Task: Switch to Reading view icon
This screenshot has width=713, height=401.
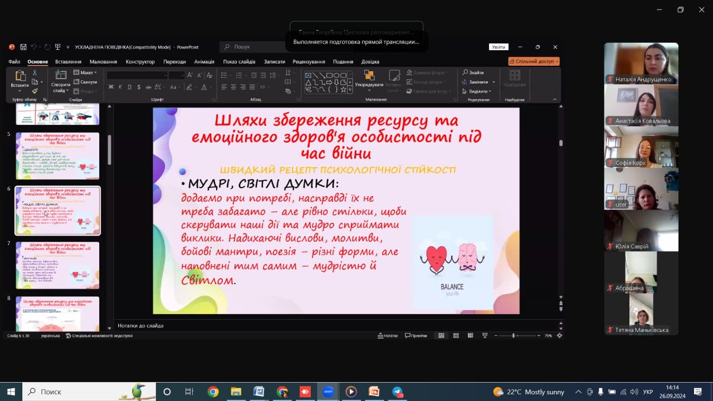Action: (x=470, y=336)
